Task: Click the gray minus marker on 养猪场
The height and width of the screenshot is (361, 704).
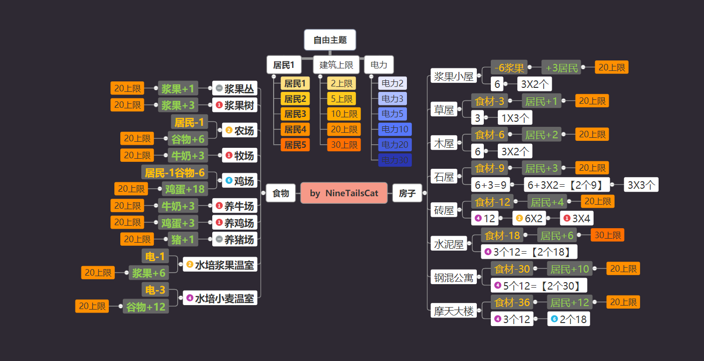Action: pos(219,239)
